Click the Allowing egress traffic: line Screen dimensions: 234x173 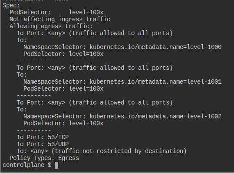point(51,26)
